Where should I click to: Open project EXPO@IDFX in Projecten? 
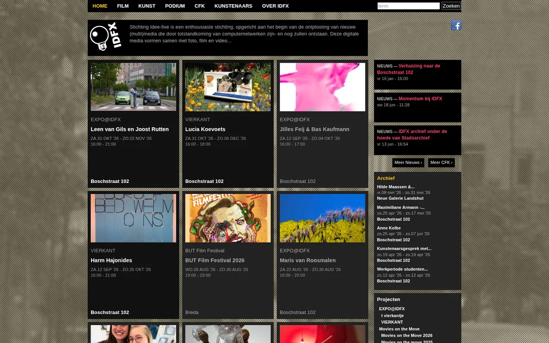coord(392,309)
